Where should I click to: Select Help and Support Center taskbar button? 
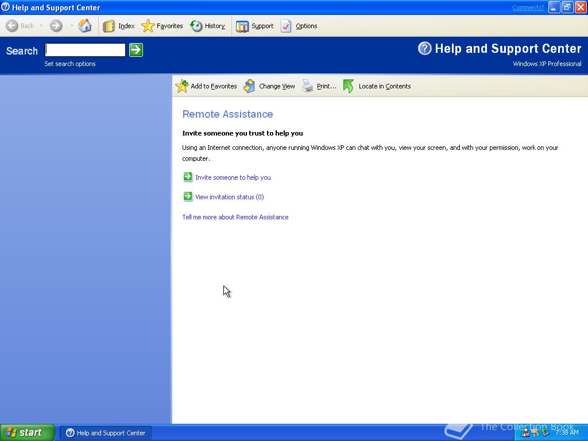coord(106,433)
